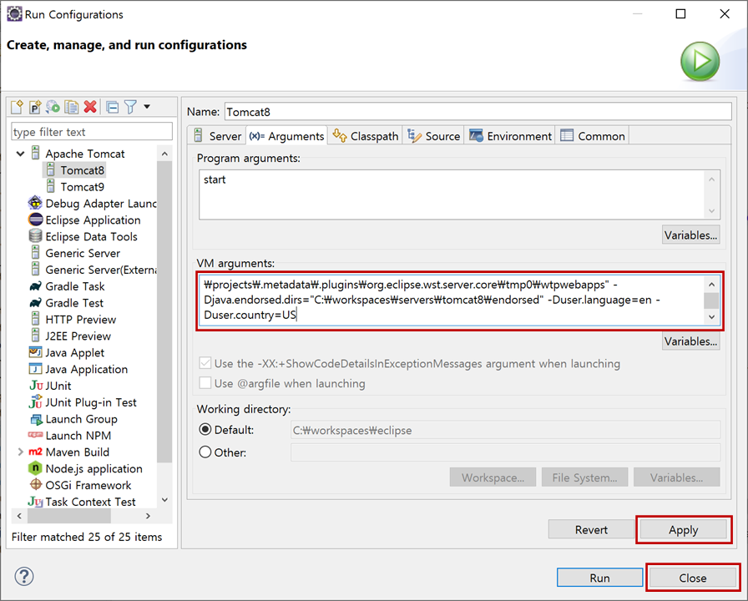This screenshot has height=601, width=748.
Task: Click Variables button under Program arguments
Action: 690,235
